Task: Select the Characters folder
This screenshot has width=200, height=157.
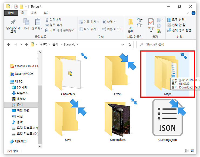Action: click(68, 74)
